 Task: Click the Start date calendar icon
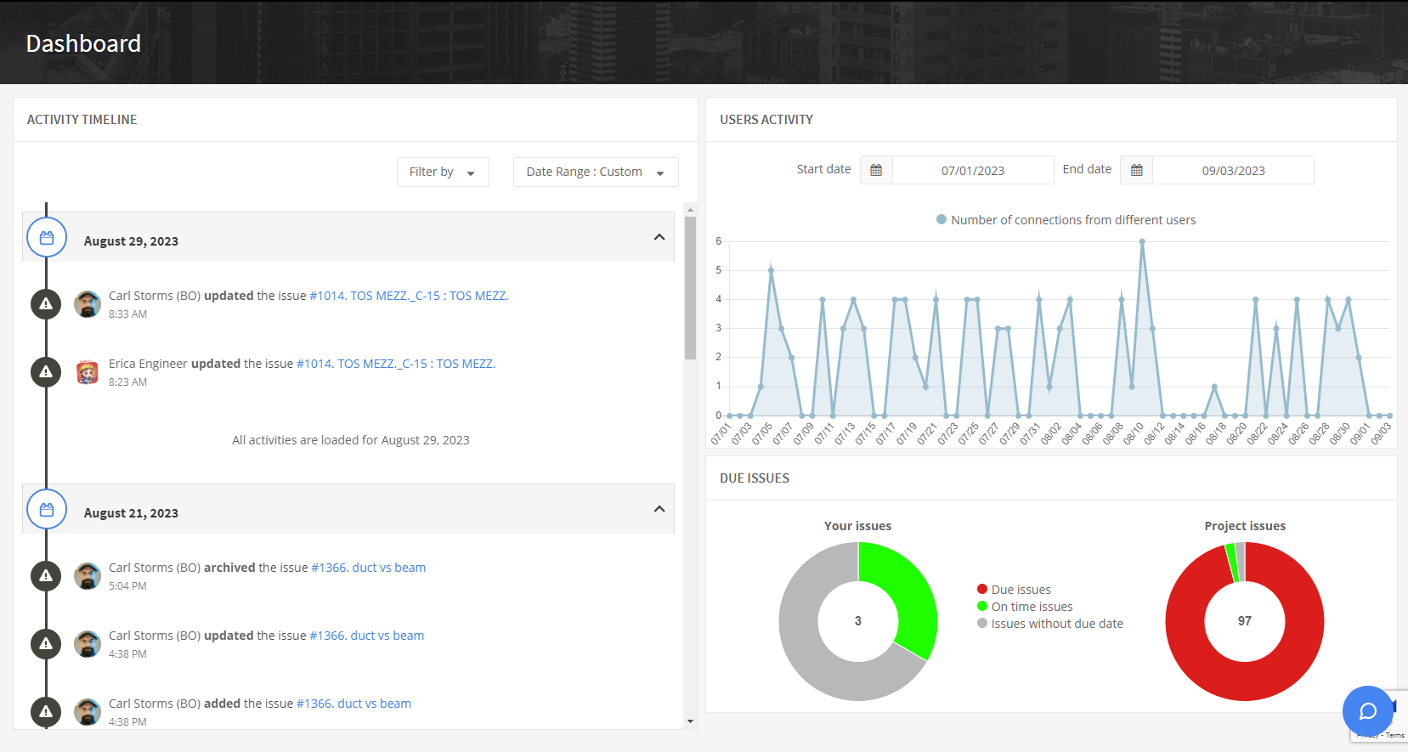[876, 170]
